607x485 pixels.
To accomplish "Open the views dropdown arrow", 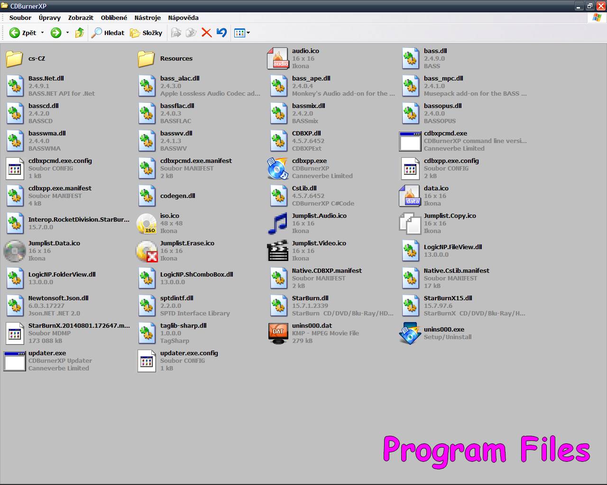I will point(248,33).
